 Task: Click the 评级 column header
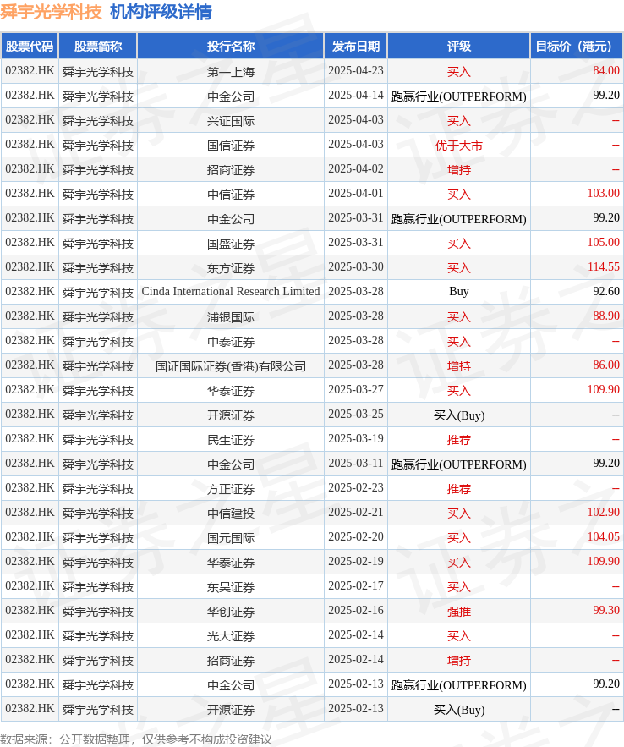click(x=459, y=47)
